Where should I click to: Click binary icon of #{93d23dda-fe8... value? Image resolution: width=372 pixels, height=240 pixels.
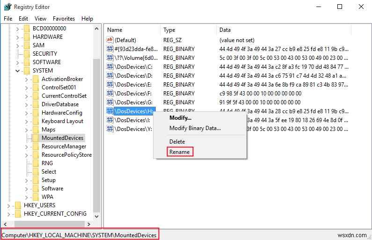click(110, 49)
